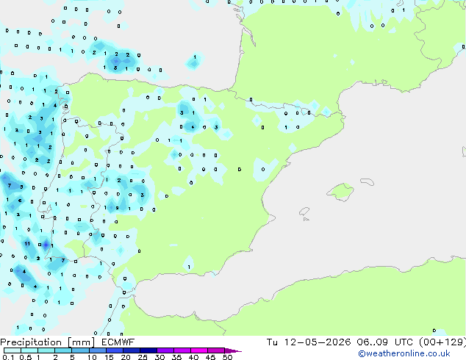Click the 15–20 mm legend color swatch
466x360 pixels.
(115, 350)
